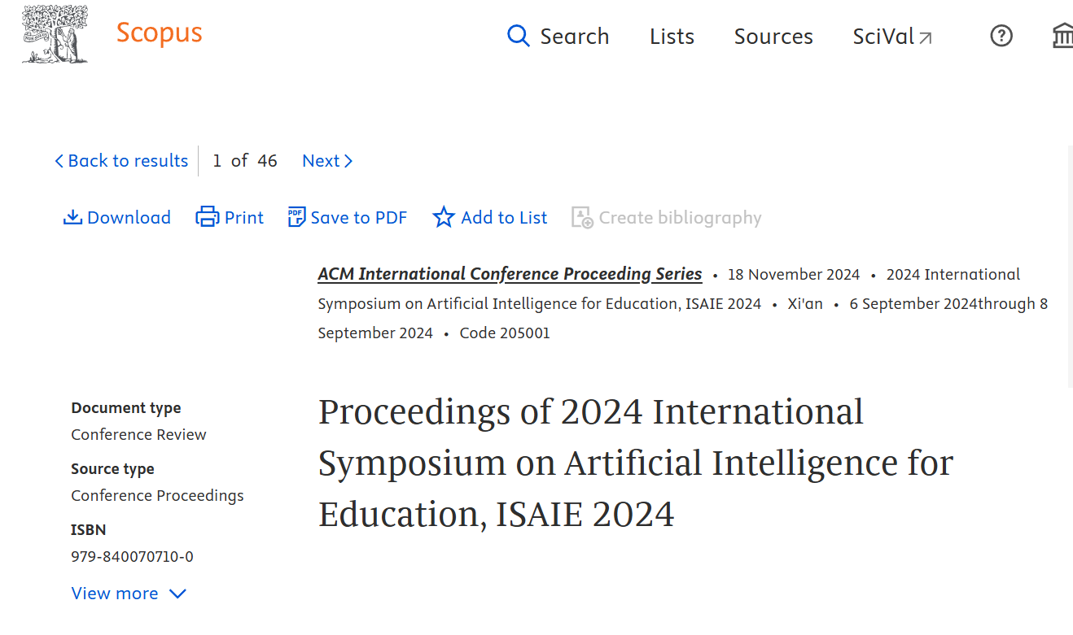Click the printer icon
Screen dimensions: 1073x635
[x=208, y=217]
